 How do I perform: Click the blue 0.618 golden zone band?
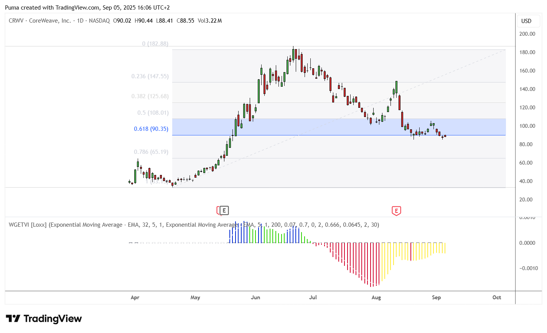[x=339, y=127]
